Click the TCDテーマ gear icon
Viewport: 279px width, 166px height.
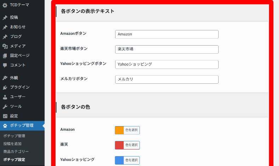tap(5, 5)
